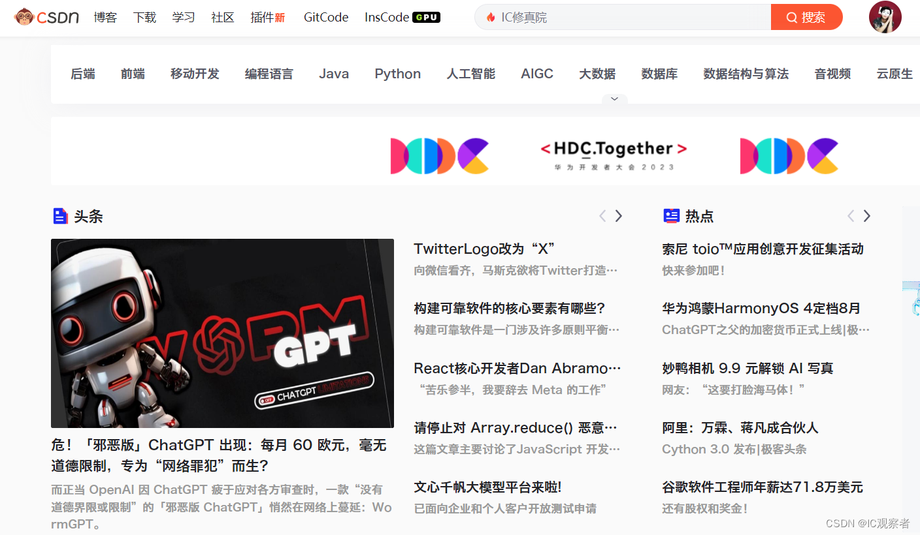Screen dimensions: 920x535
Task: Select the 后端 category tab
Action: point(83,74)
